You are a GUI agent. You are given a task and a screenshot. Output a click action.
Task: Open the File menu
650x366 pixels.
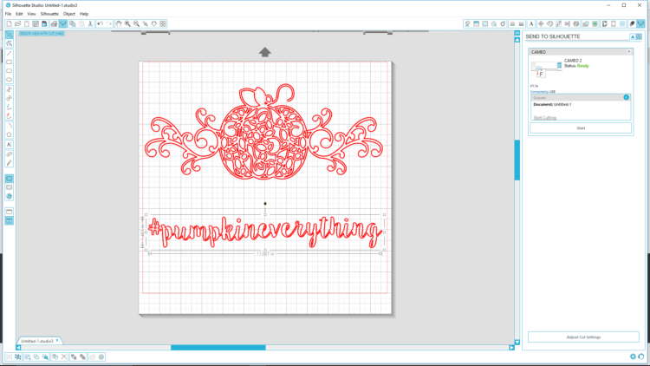(8, 14)
